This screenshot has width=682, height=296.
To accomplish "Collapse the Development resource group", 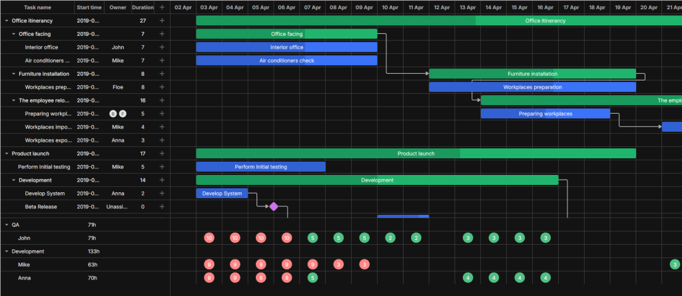I will pyautogui.click(x=7, y=251).
